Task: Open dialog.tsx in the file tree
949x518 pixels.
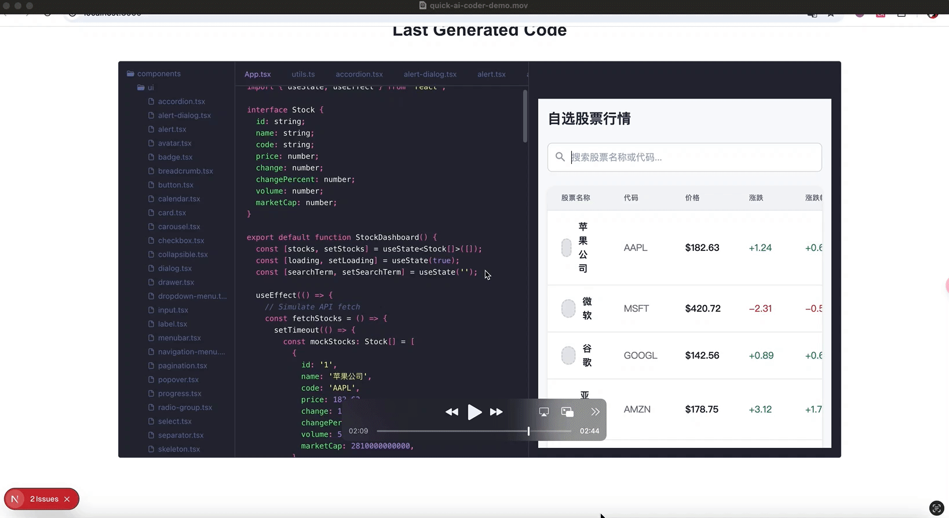Action: [169, 268]
